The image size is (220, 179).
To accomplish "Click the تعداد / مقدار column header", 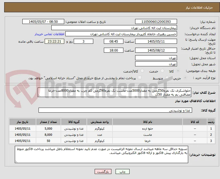I will tap(48, 122).
